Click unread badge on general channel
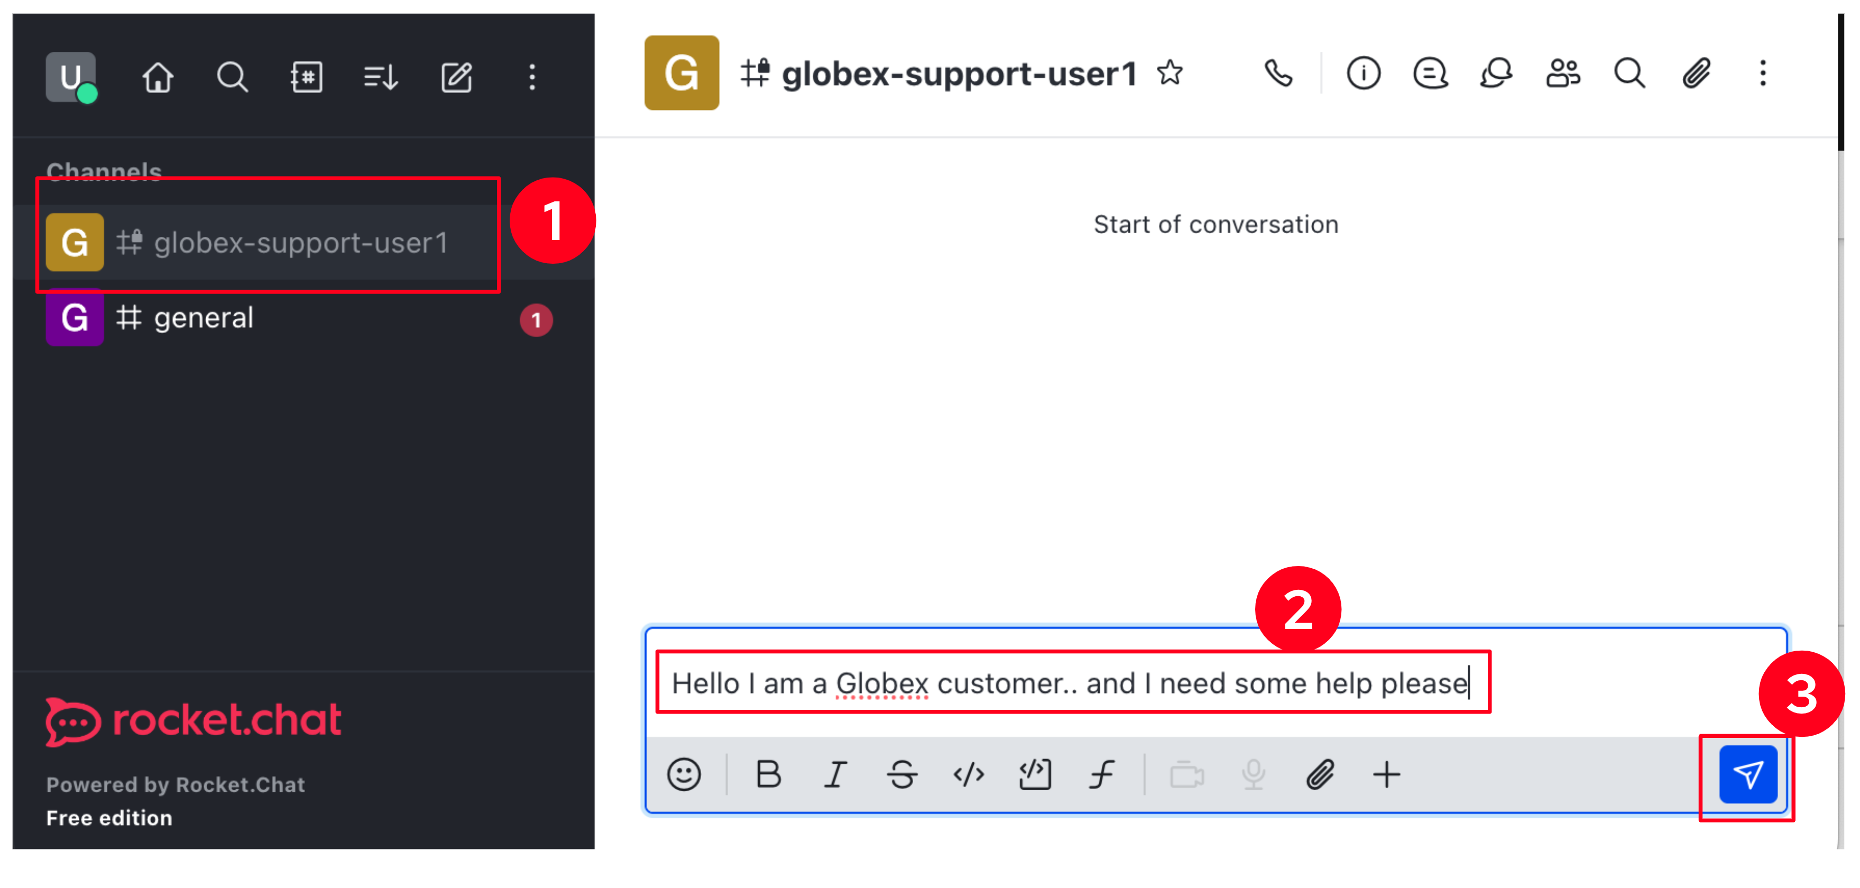The image size is (1860, 888). click(536, 320)
